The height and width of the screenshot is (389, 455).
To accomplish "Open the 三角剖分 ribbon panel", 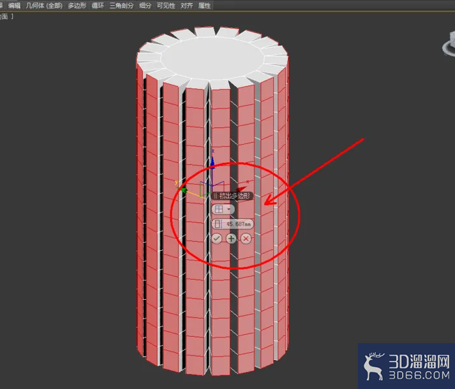I will [121, 6].
